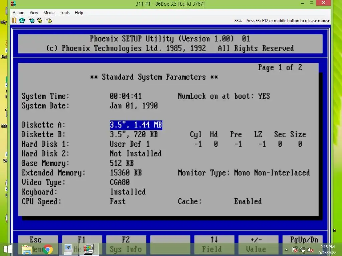Click the PgUp/Dn page button

[x=302, y=245]
